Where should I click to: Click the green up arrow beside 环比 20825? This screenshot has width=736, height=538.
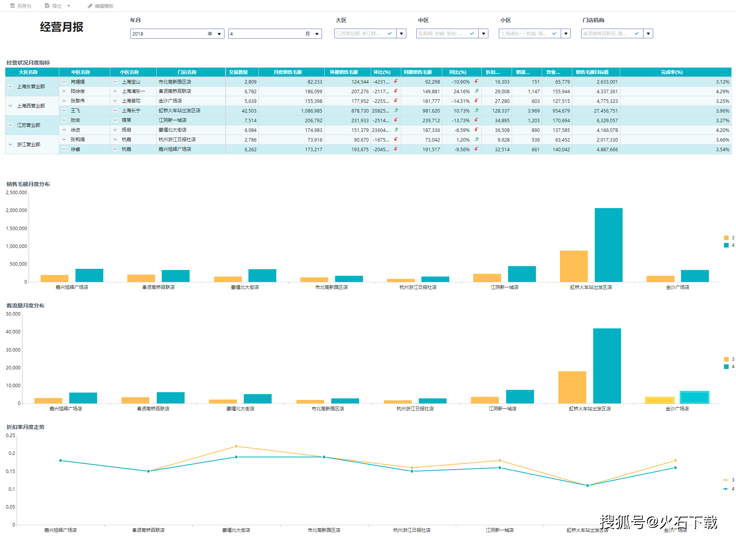click(x=395, y=111)
